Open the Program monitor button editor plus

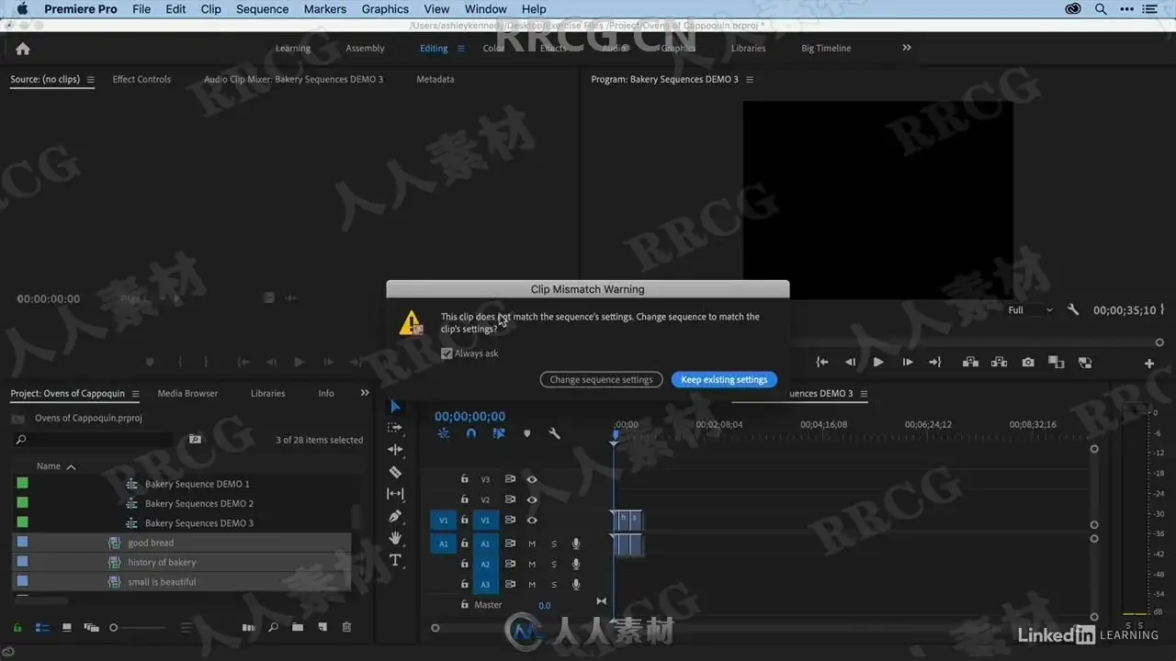[x=1148, y=364]
